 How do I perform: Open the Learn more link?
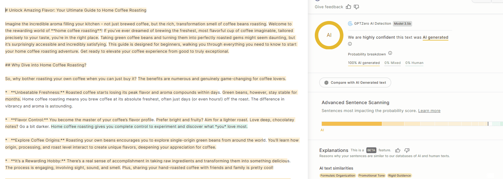429,111
